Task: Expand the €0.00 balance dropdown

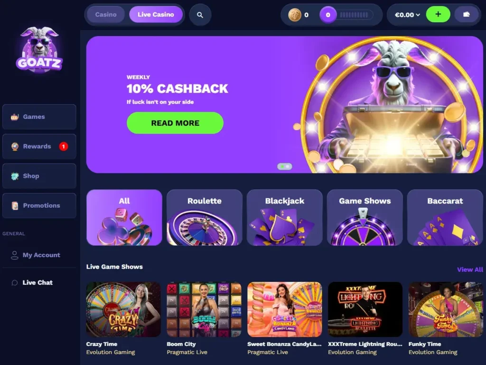Action: coord(407,15)
